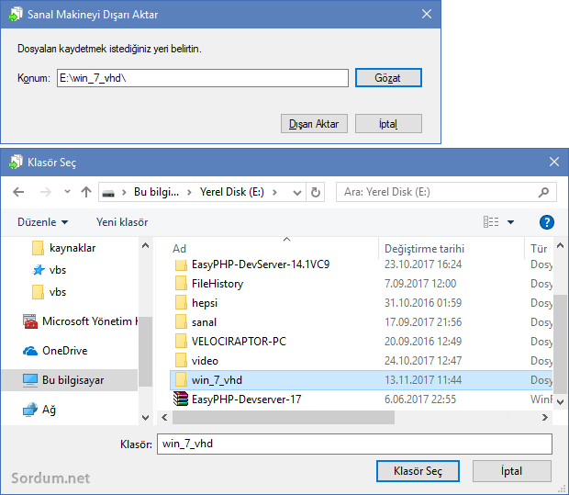Go up one folder level
This screenshot has height=495, width=569.
pos(86,192)
